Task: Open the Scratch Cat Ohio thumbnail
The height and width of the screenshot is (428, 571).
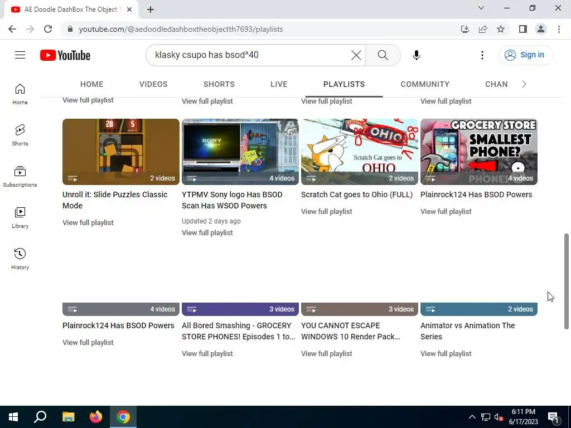Action: pyautogui.click(x=360, y=152)
